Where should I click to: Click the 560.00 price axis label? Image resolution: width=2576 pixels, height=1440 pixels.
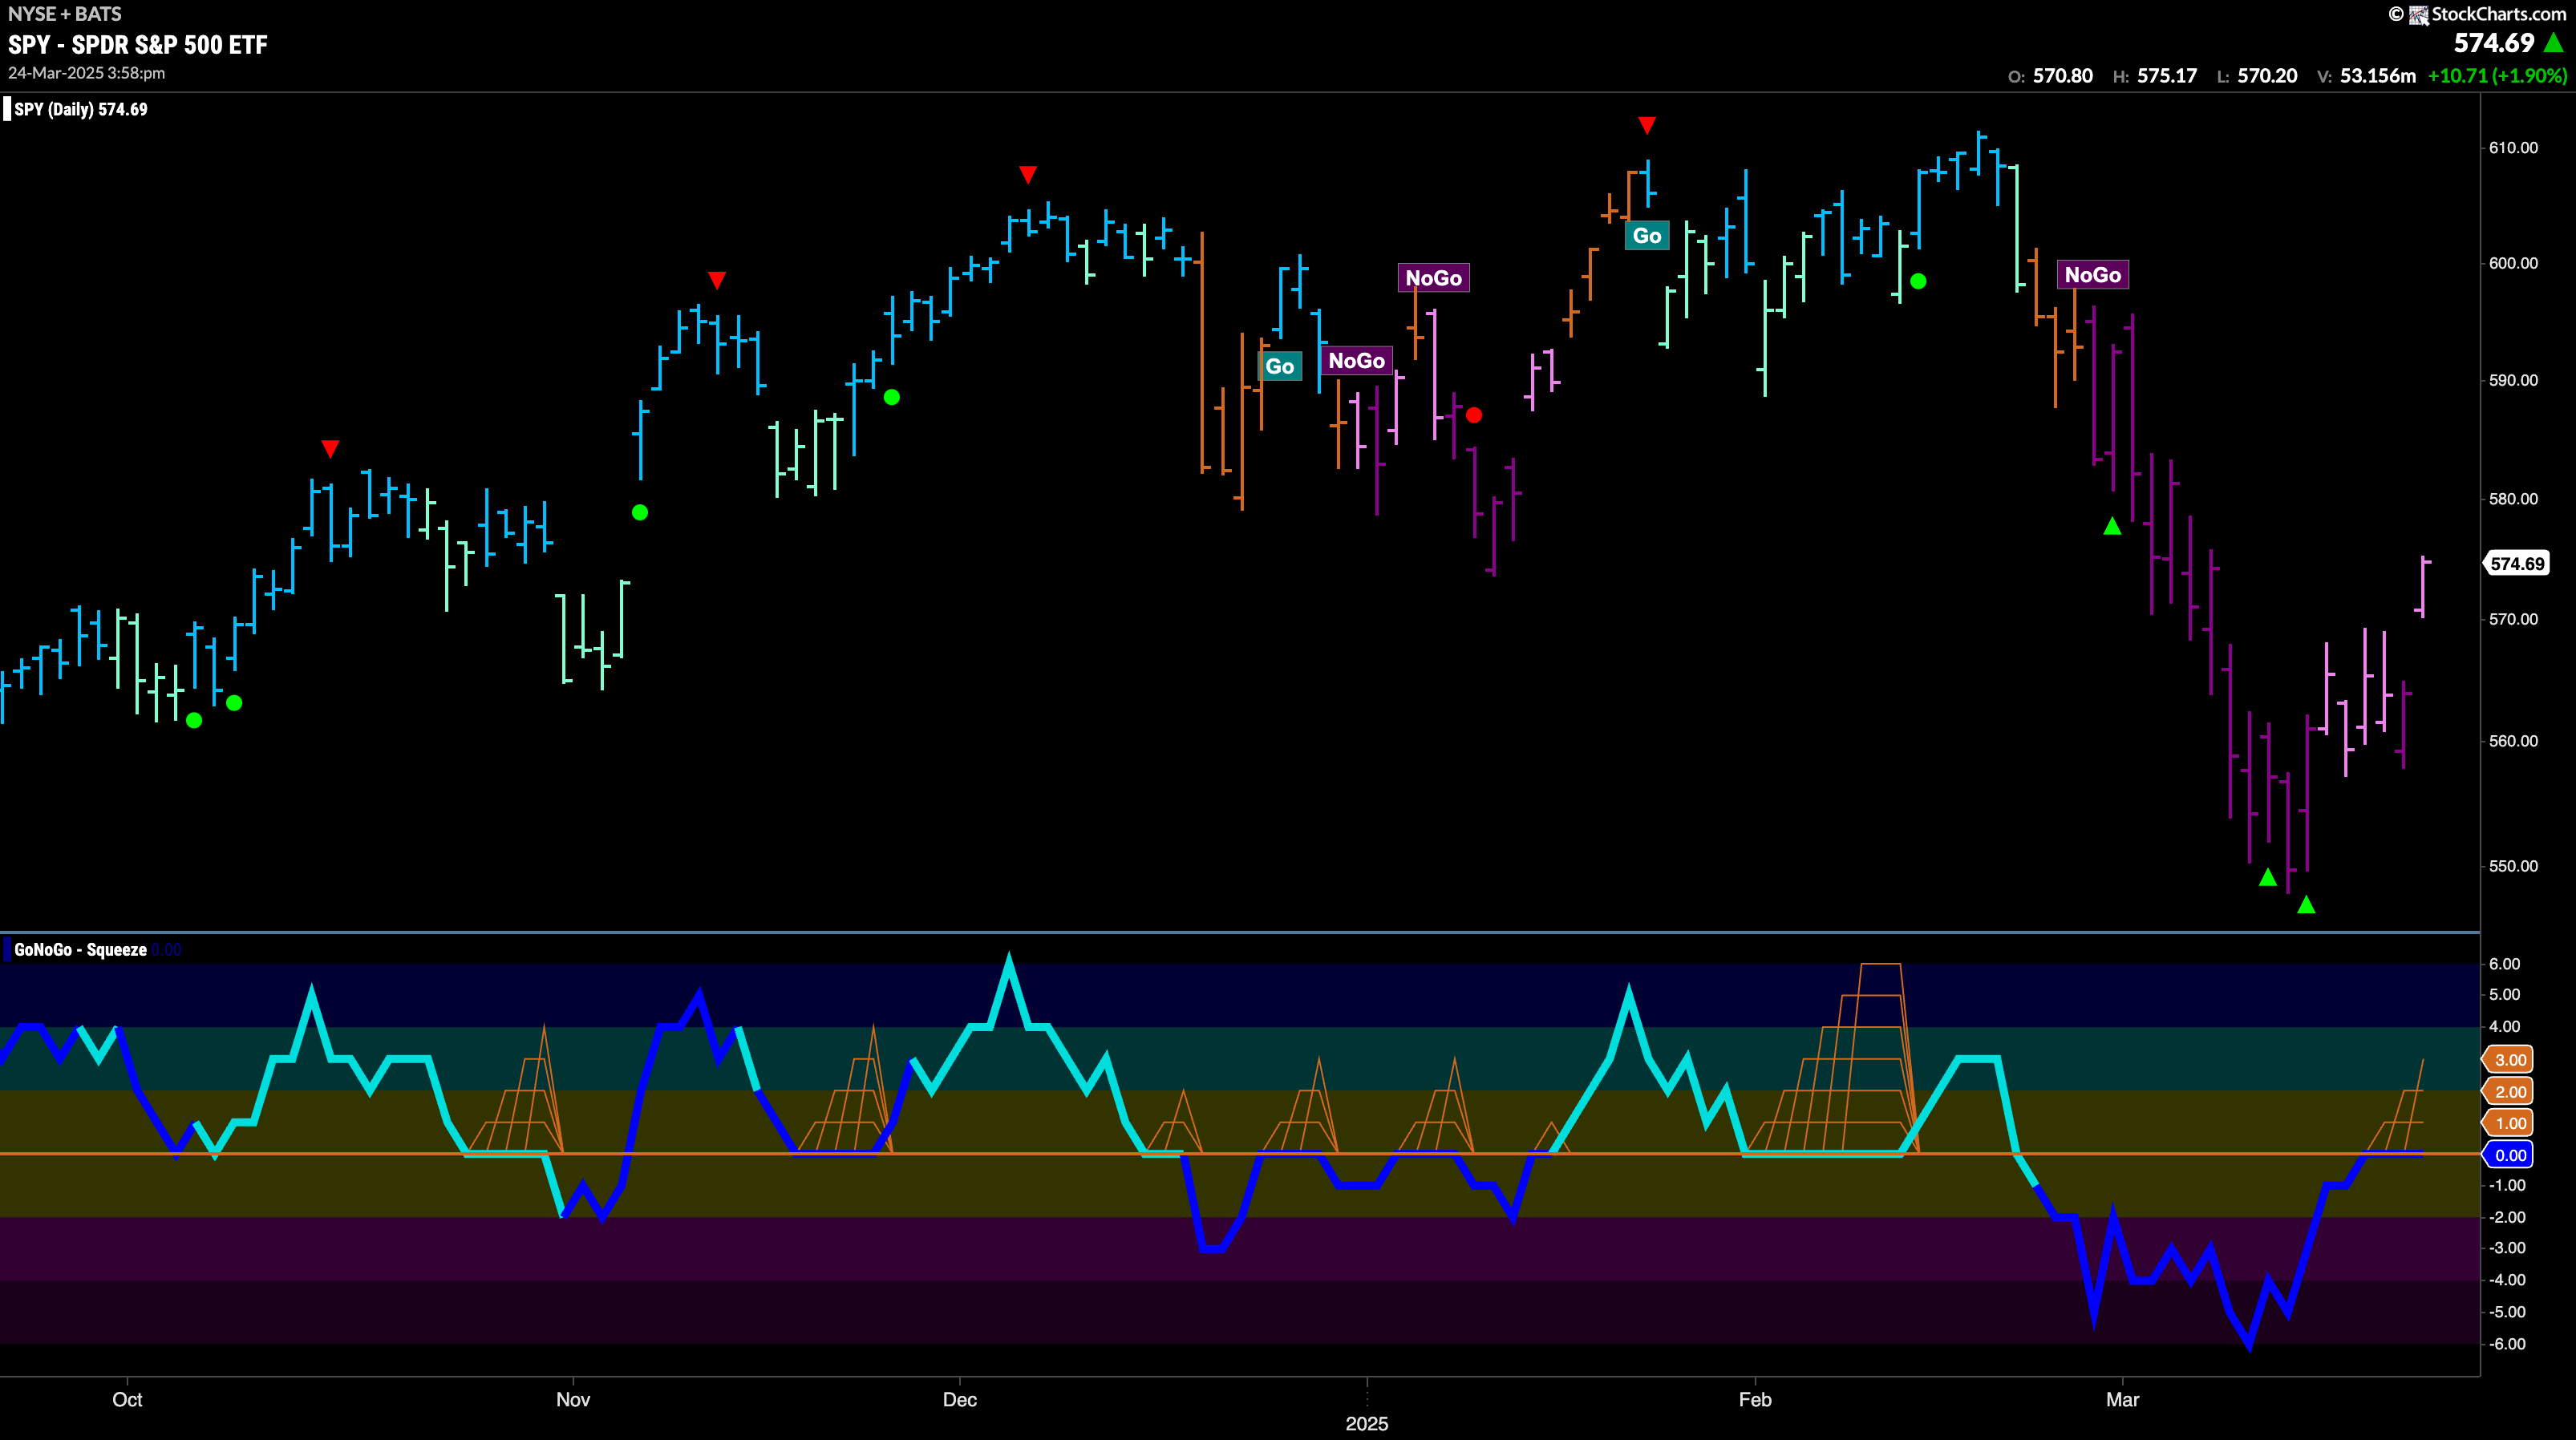point(2513,741)
